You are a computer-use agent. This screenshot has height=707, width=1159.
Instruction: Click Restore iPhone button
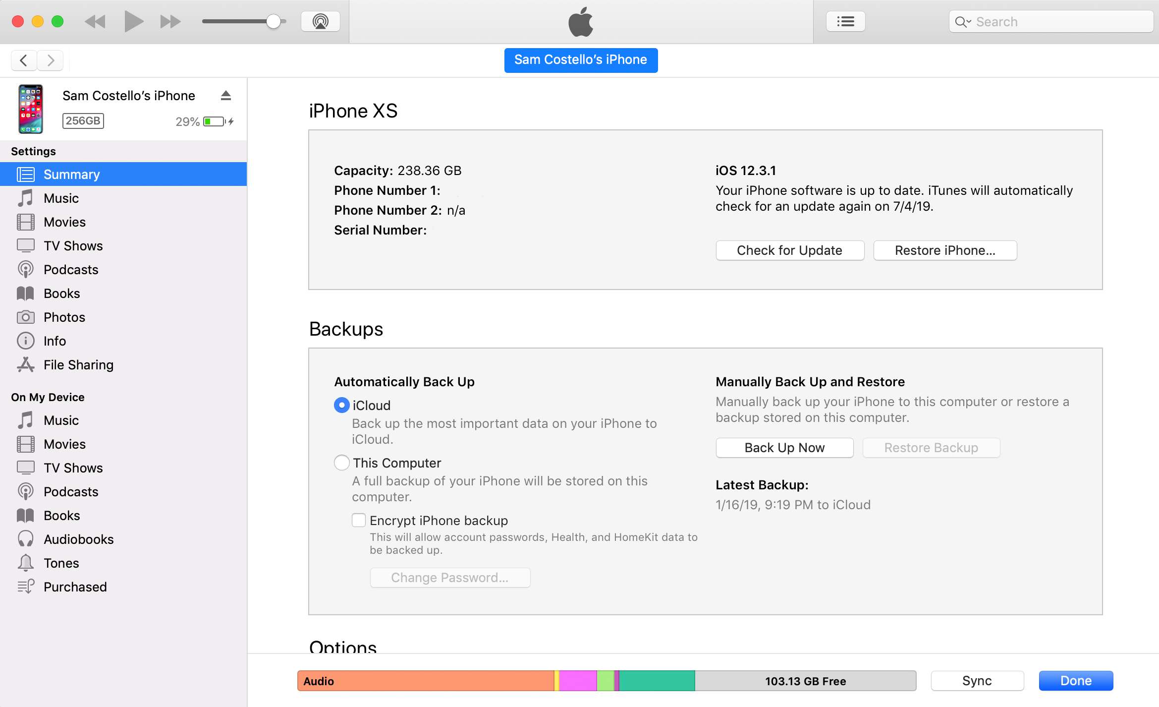(x=945, y=250)
